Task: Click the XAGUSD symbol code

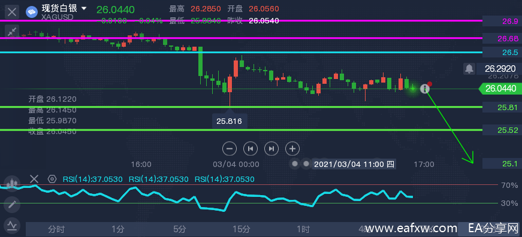Action: tap(58, 17)
